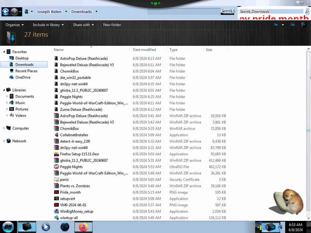311x233 pixels.
Task: Select the penis security certificate icon
Action: coord(56,180)
